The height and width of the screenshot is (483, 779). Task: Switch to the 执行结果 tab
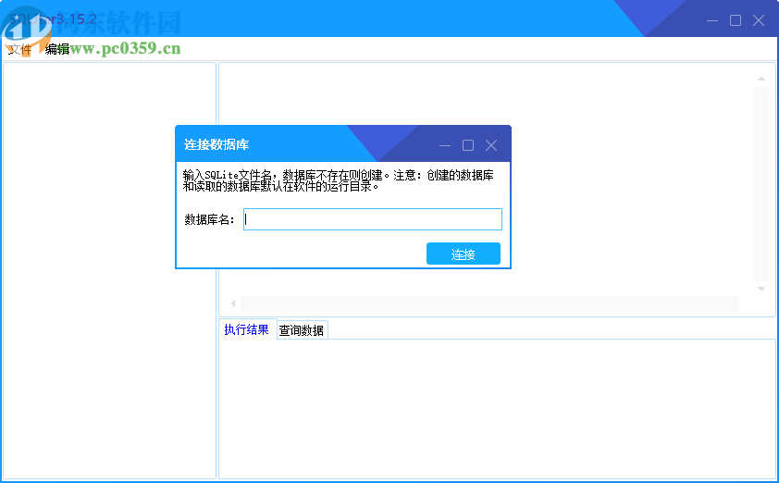[247, 329]
